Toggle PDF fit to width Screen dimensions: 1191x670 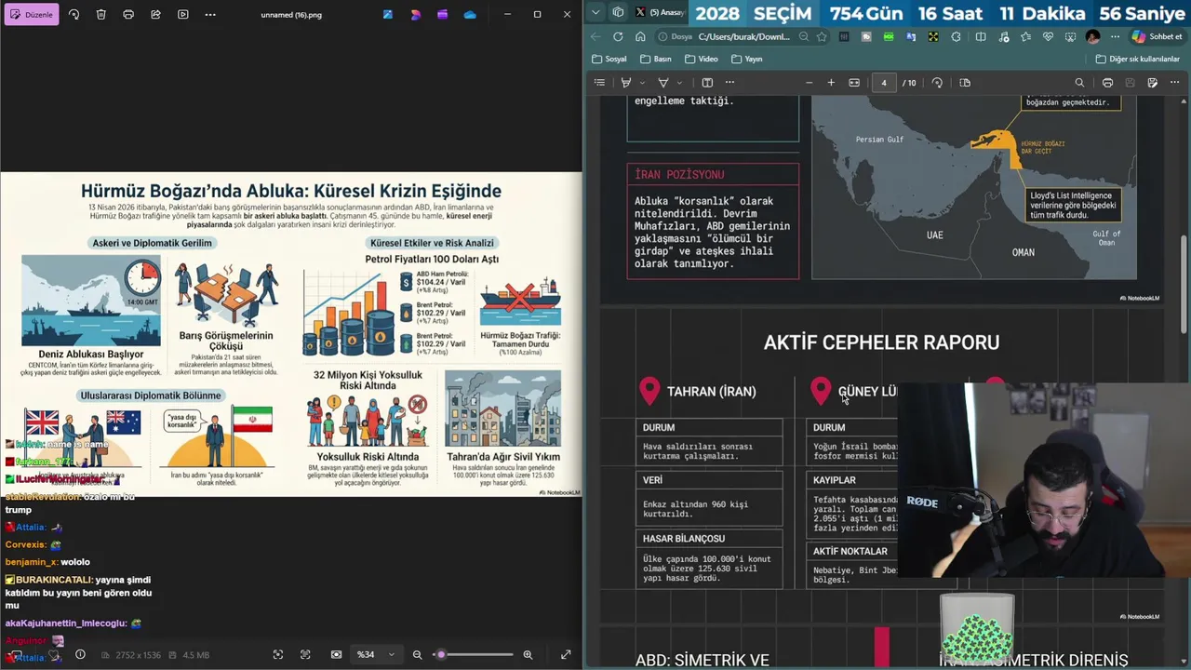pyautogui.click(x=854, y=83)
